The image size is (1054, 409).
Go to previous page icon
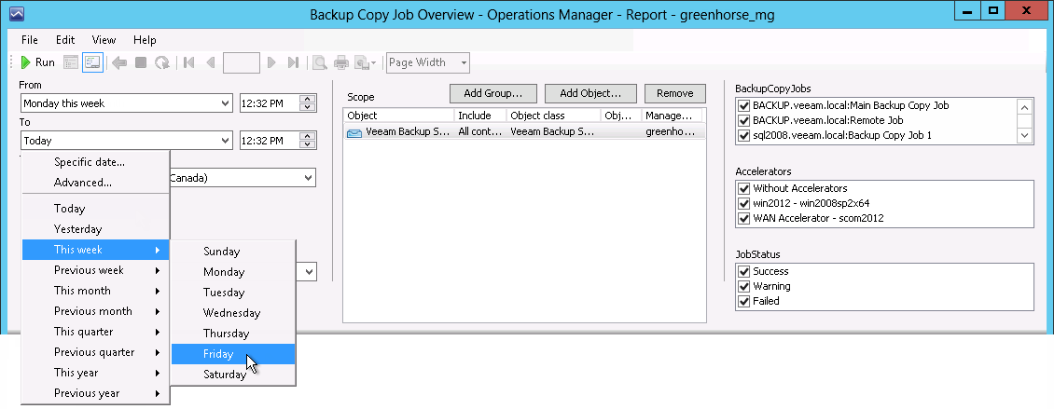tap(211, 62)
